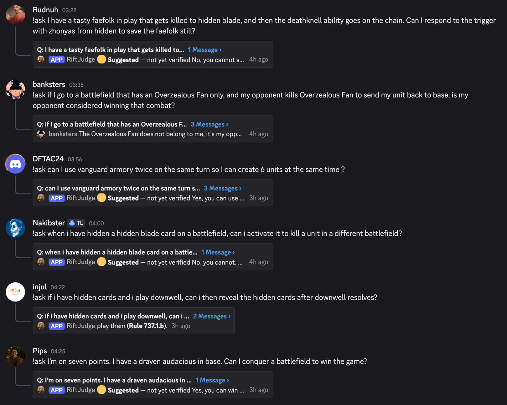
Task: Click DFTAC24's Discord logo avatar
Action: 15,164
